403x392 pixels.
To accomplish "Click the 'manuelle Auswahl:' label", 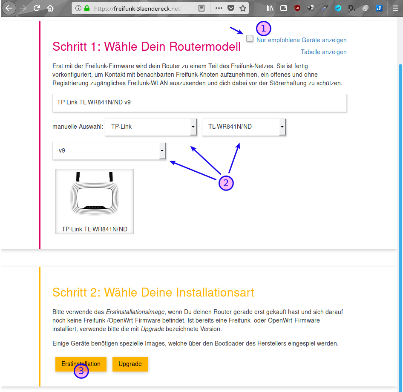I will pos(78,127).
